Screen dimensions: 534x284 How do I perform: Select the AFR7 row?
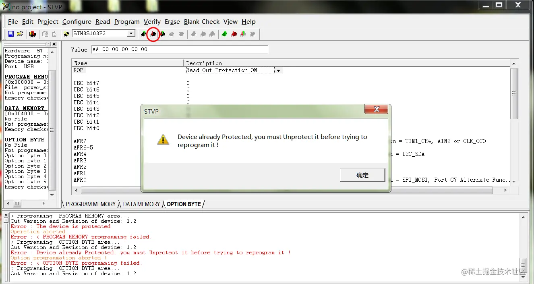coord(80,141)
